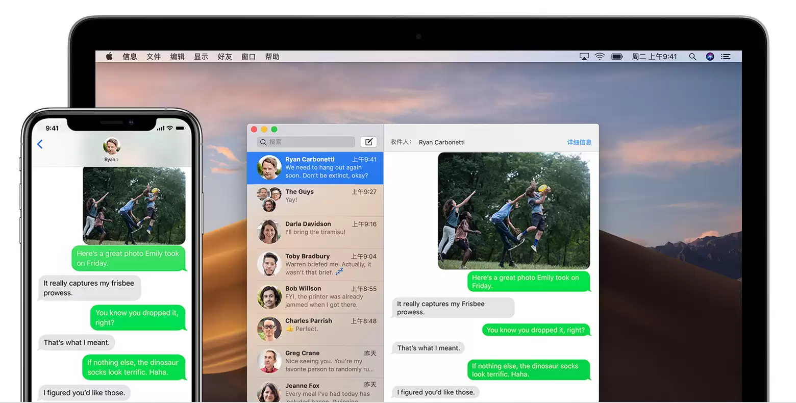
Task: Tap iPhone bubble 'You know you dropped it'
Action: (x=138, y=318)
